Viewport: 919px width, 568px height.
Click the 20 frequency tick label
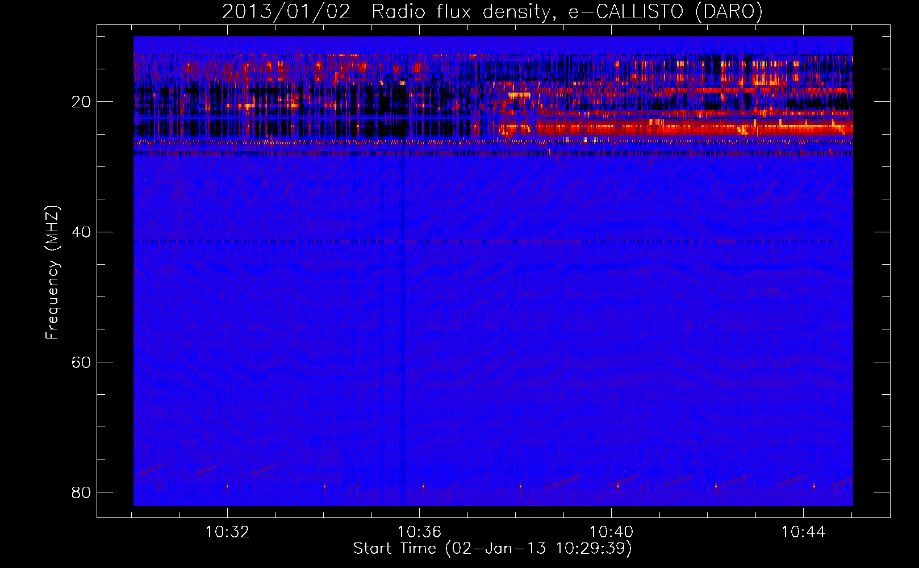tap(81, 102)
